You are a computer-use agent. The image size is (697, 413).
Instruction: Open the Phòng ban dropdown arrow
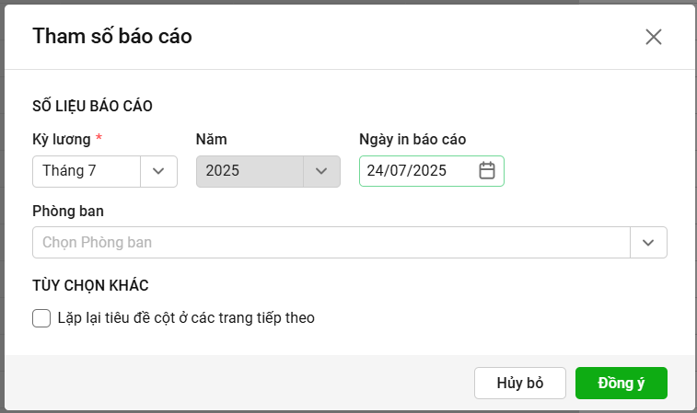coord(648,243)
